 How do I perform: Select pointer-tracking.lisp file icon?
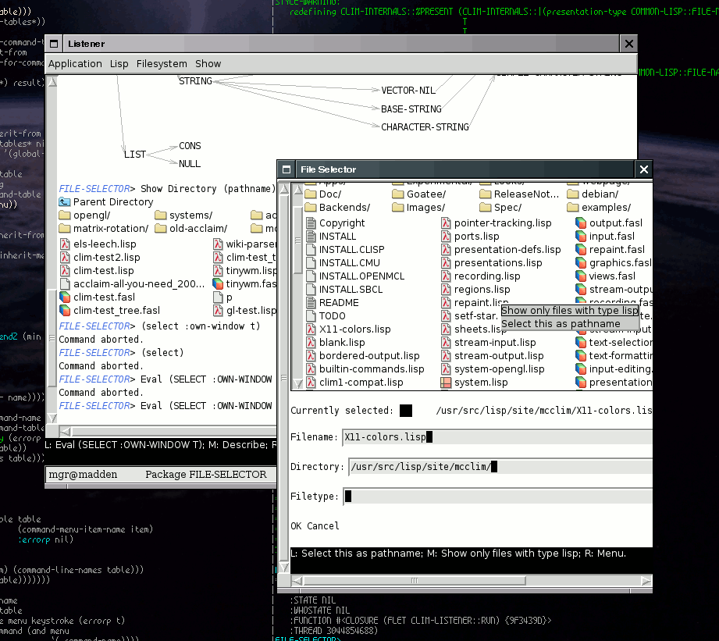click(446, 223)
